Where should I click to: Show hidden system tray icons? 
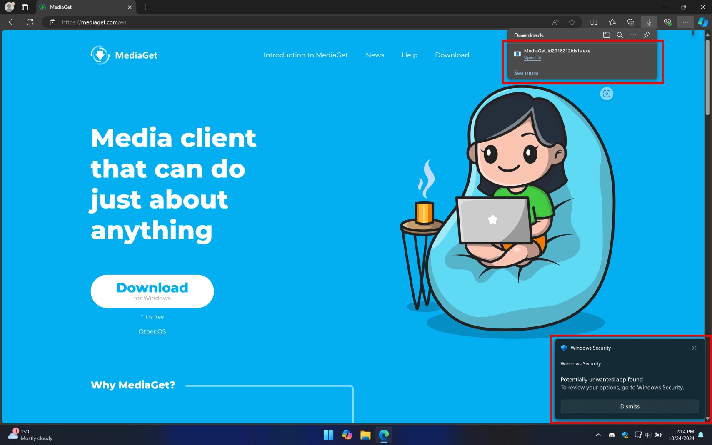pyautogui.click(x=598, y=435)
